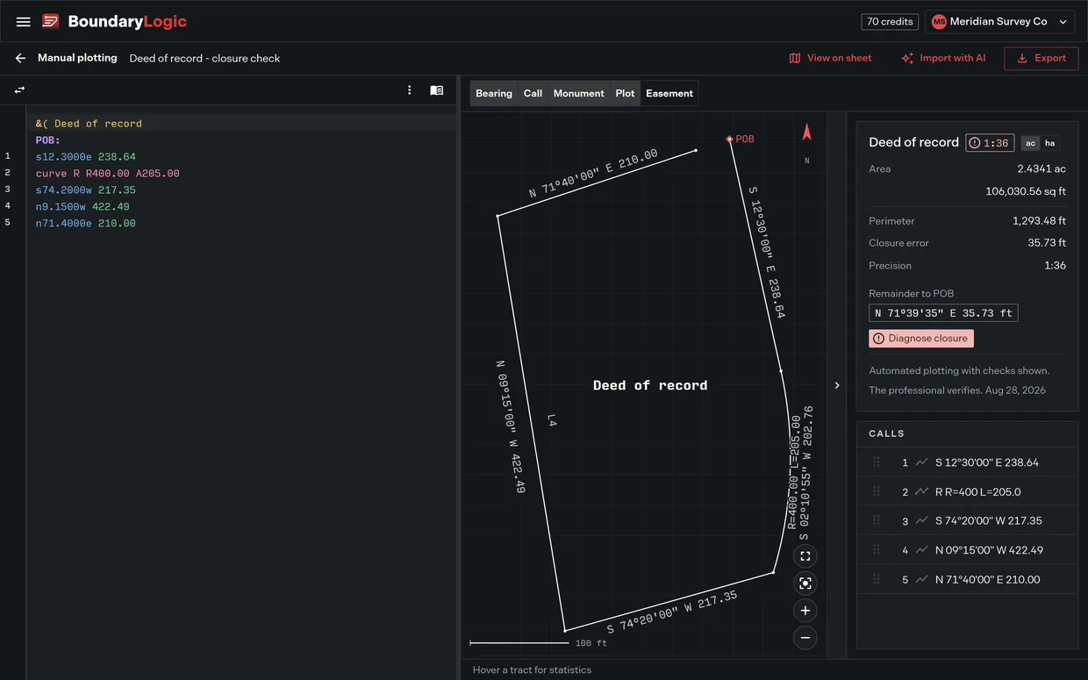
Task: Open the syntax reference book icon
Action: 436,89
